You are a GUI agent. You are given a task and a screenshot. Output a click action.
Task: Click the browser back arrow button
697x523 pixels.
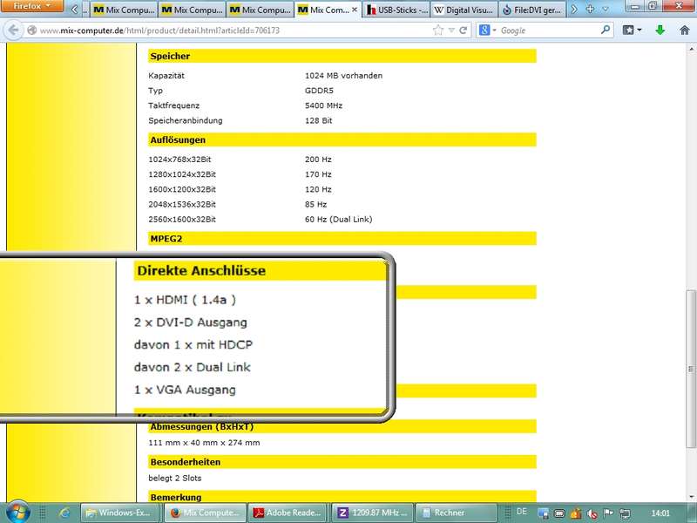click(x=13, y=31)
